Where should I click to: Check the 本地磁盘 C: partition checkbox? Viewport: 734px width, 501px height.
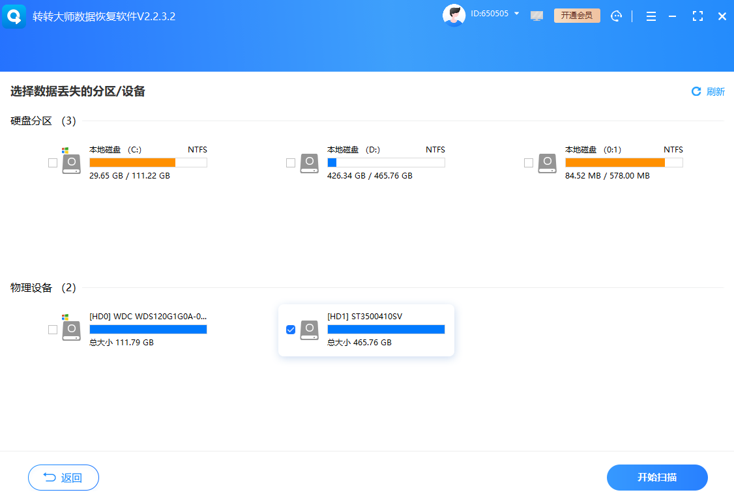[53, 163]
